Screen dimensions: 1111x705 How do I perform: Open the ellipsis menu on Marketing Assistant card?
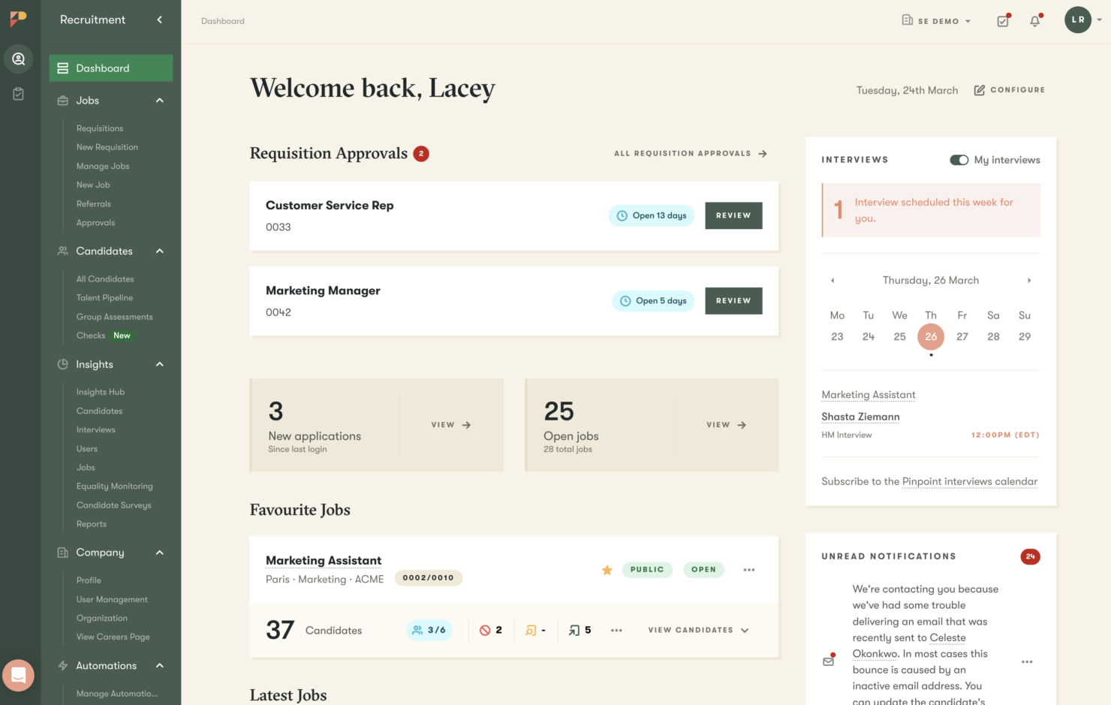pyautogui.click(x=748, y=569)
